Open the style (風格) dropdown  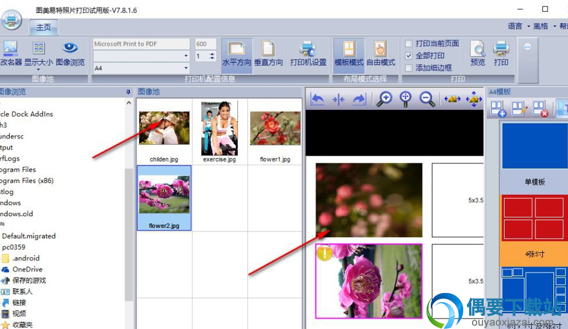point(545,26)
